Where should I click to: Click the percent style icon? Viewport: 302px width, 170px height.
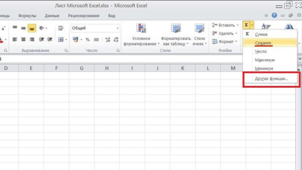88,40
